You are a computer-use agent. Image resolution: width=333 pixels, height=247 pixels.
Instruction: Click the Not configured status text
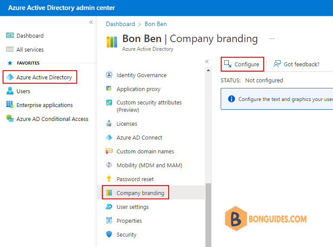[x=264, y=81]
